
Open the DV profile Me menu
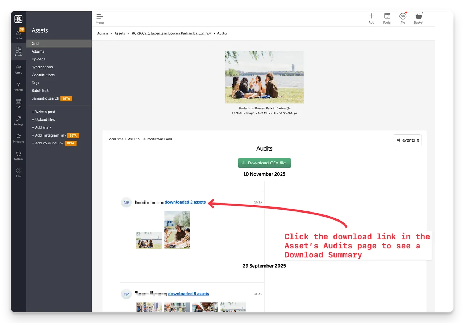(403, 18)
